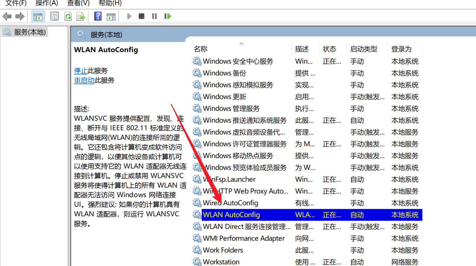Click gear icon of Workstation row
Screen dimensions: 476x266
tap(197, 262)
